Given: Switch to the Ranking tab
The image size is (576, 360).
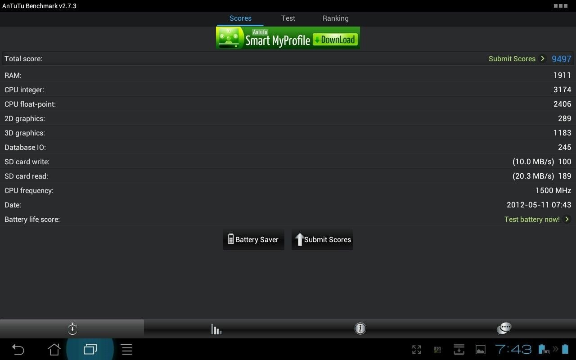Looking at the screenshot, I should [335, 18].
